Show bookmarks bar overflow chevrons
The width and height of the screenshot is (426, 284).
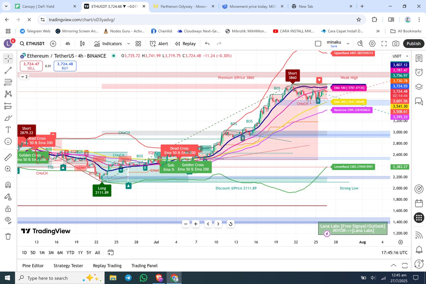(378, 31)
